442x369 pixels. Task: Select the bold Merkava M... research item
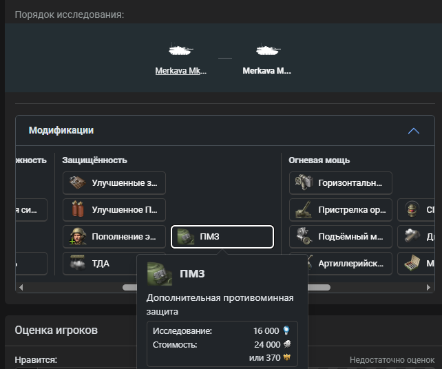pos(266,70)
